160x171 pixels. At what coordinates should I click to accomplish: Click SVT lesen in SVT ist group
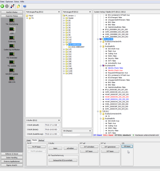pos(110,151)
